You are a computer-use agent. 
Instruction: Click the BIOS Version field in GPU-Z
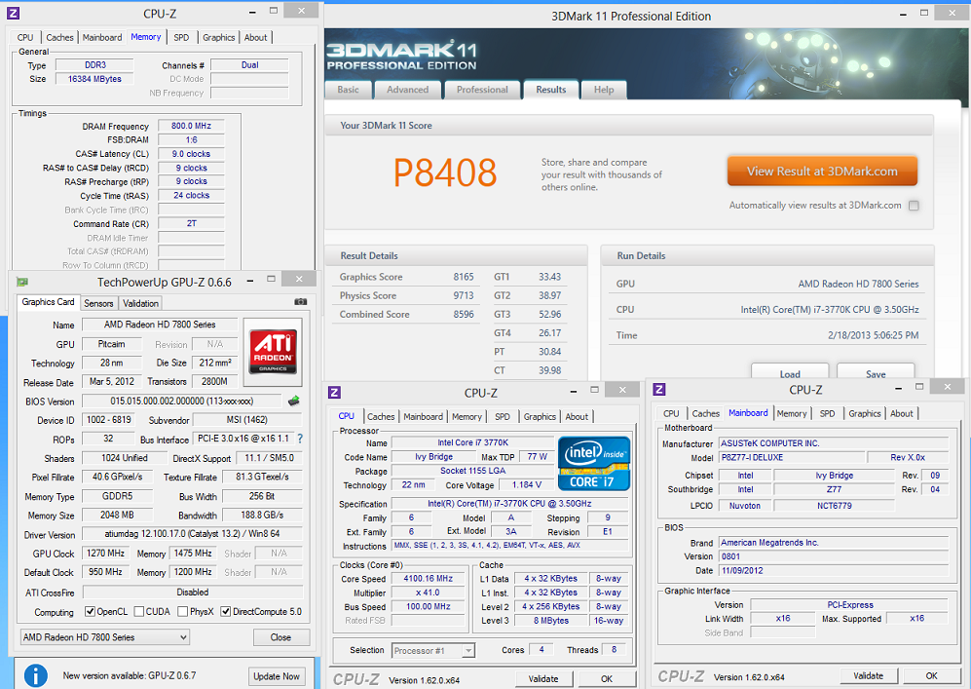click(182, 402)
